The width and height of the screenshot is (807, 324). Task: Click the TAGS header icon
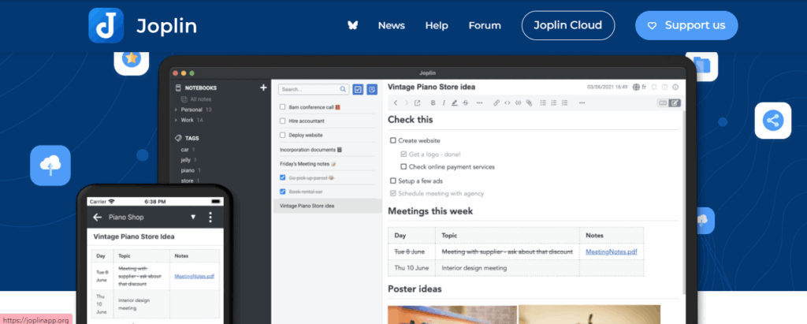click(178, 138)
